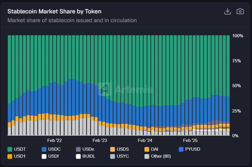This screenshot has width=252, height=167.
Task: Click the 50% y-axis label
Action: point(236,86)
